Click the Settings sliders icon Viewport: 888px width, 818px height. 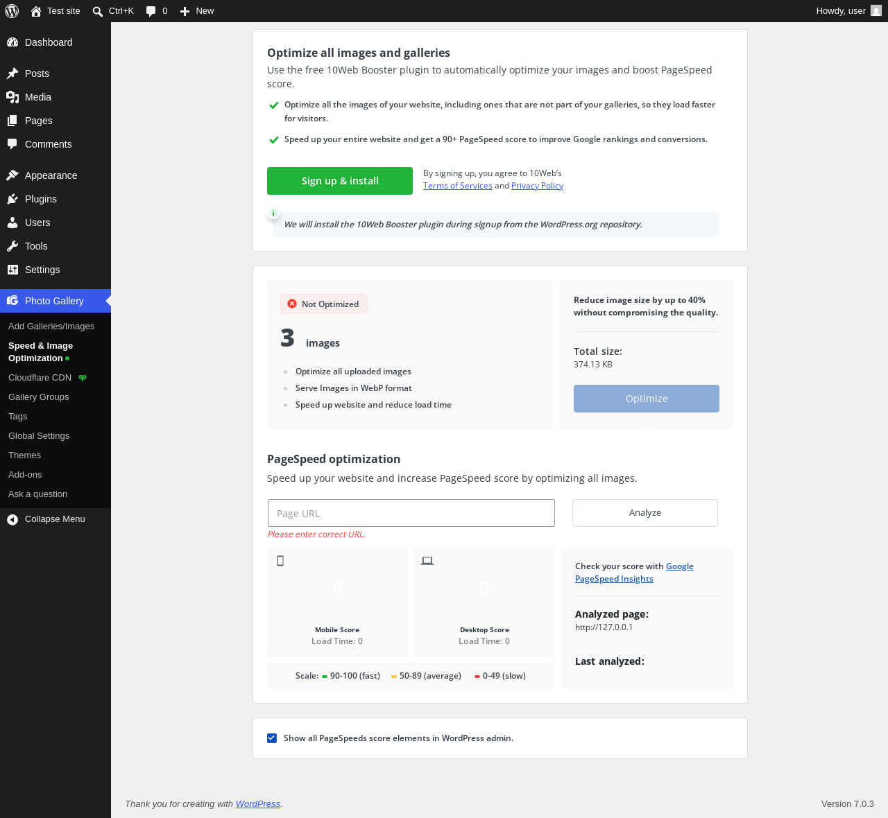point(12,270)
